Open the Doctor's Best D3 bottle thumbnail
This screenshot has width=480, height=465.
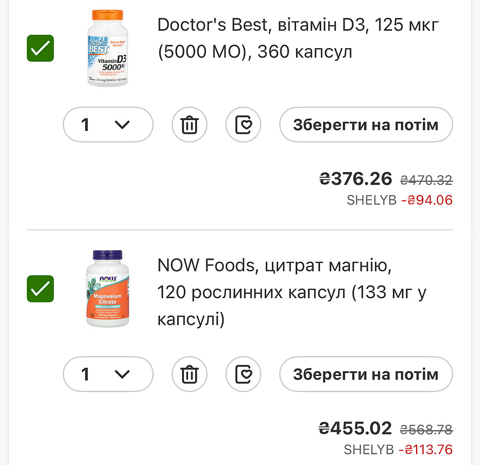click(x=107, y=48)
